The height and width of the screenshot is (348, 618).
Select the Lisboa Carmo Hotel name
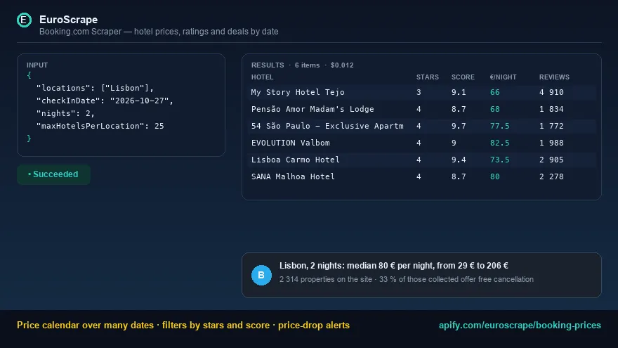pos(295,160)
